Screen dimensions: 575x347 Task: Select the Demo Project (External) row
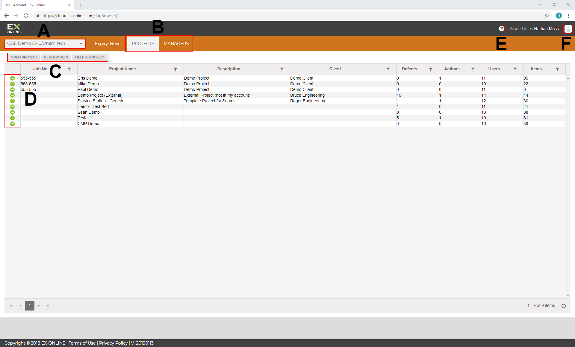click(x=100, y=95)
